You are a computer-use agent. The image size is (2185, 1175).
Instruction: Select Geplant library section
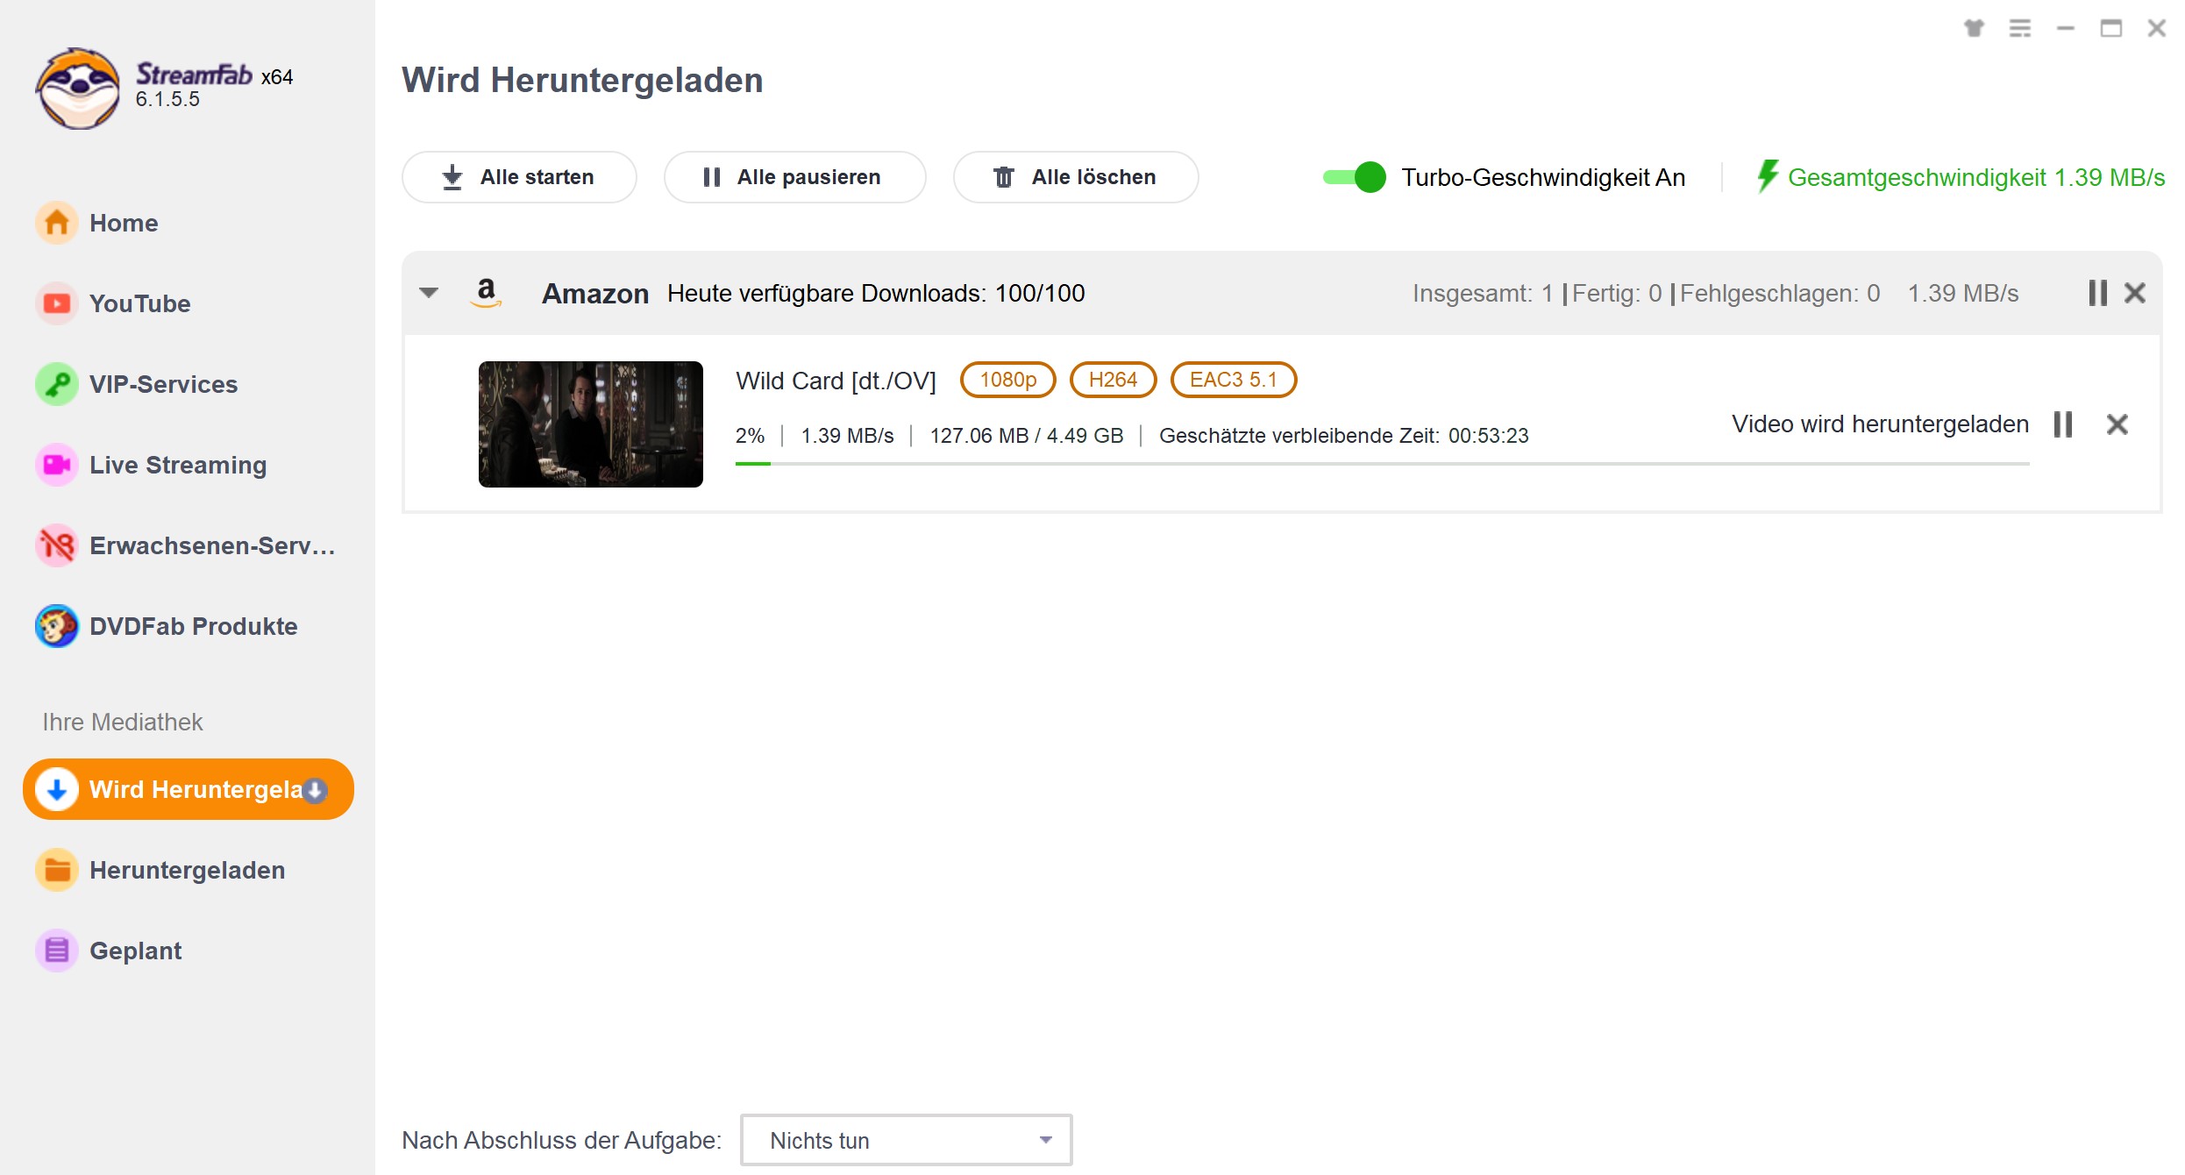(x=134, y=951)
